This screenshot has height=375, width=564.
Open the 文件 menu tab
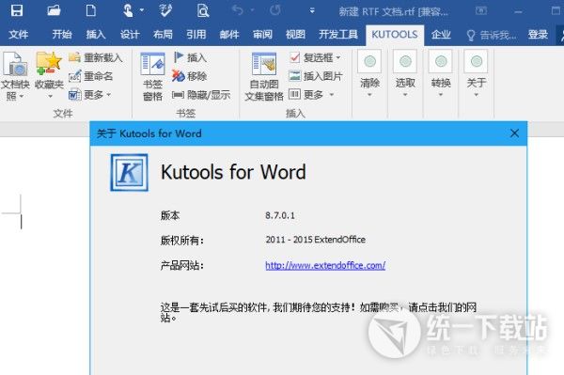point(19,35)
